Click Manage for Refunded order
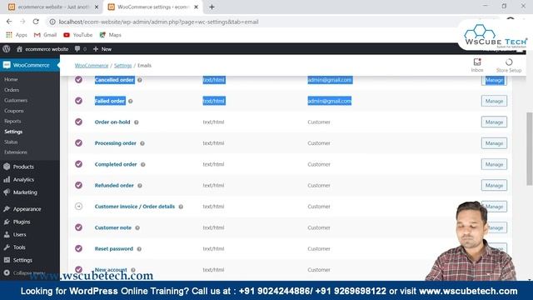 coord(494,185)
